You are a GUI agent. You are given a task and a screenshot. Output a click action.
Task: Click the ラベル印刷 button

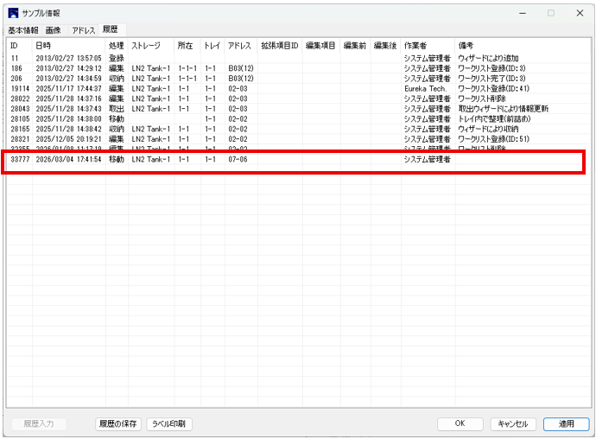click(169, 424)
